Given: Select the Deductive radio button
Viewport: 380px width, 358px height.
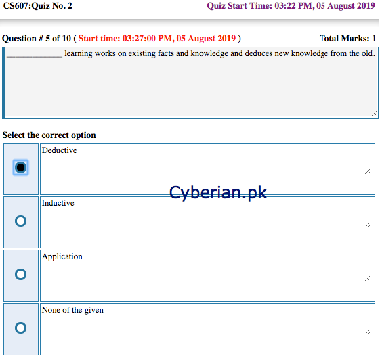Looking at the screenshot, I should coord(20,168).
